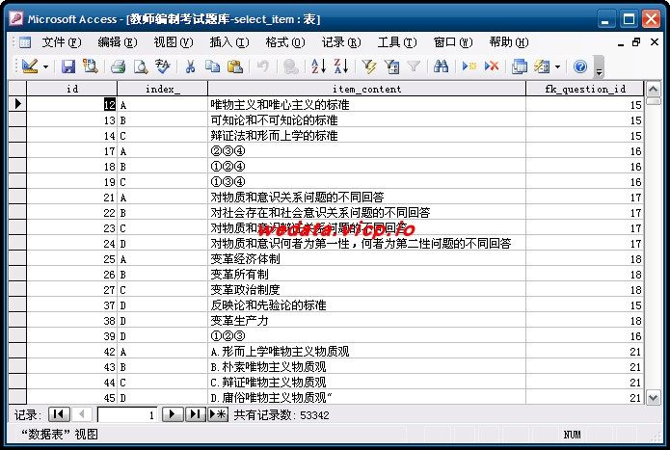Select the row selector for id 13
The height and width of the screenshot is (450, 670).
pos(17,120)
